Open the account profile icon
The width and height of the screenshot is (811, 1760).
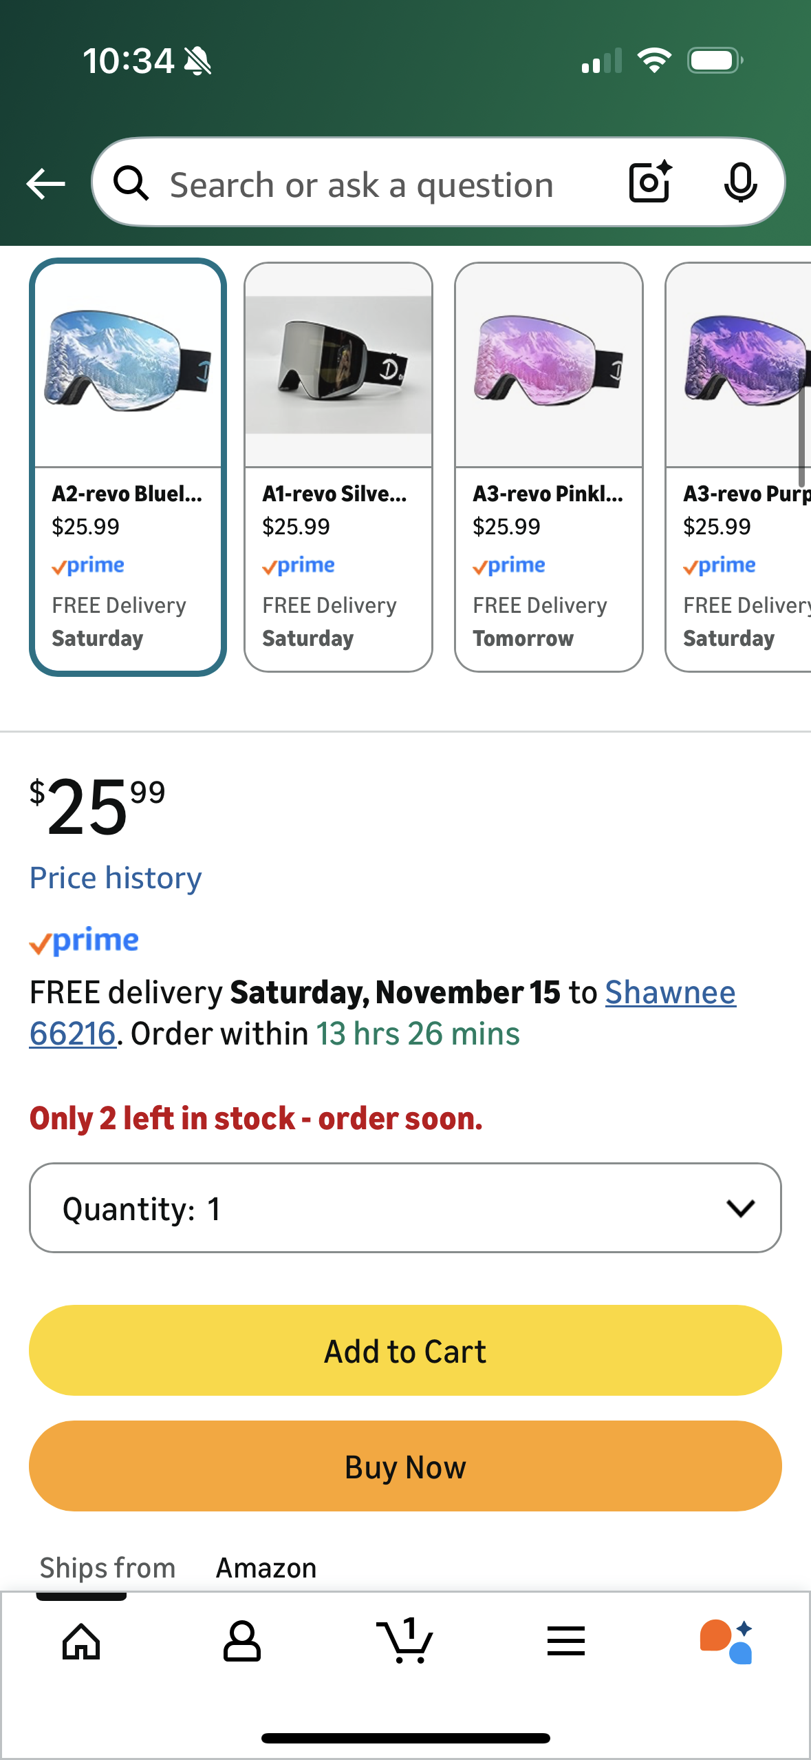coord(242,1642)
